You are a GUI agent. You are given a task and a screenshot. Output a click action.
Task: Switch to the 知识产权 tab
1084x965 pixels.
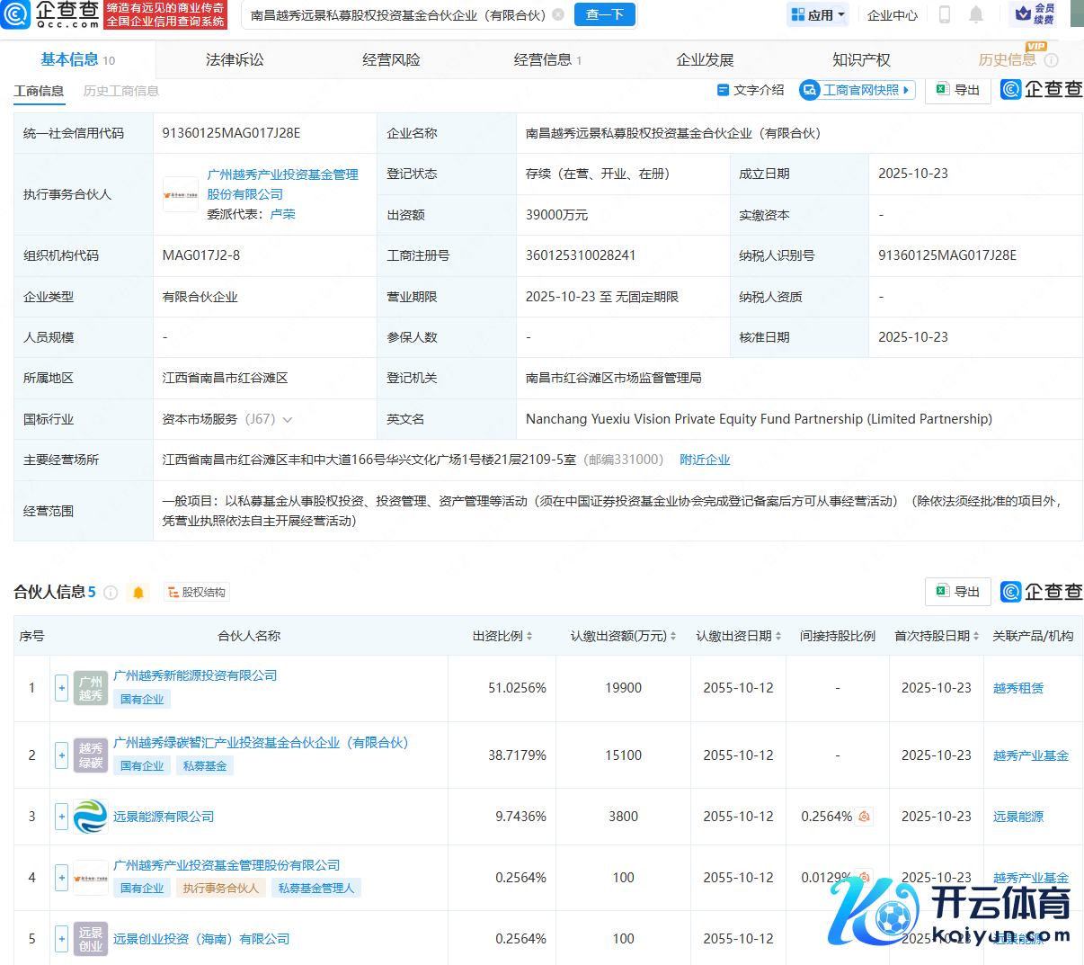(x=861, y=60)
